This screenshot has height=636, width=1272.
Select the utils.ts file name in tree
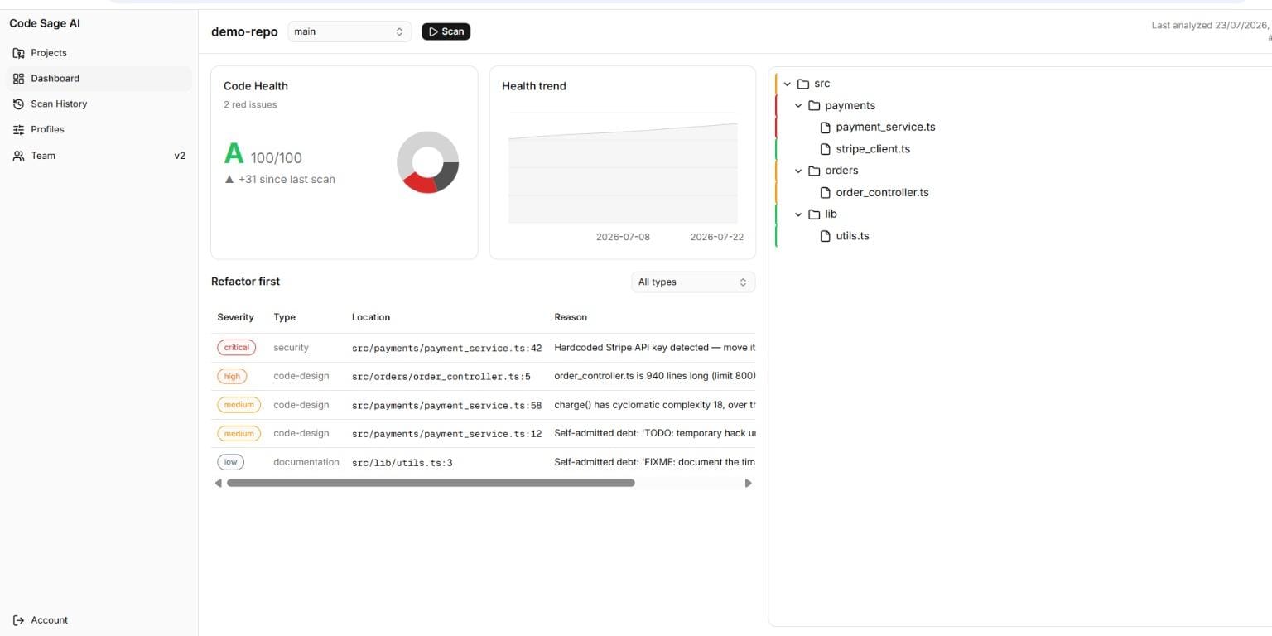[852, 236]
